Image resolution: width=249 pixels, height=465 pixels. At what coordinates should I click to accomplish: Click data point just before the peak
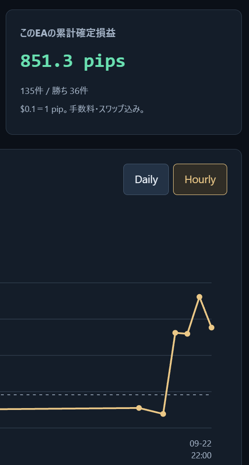187,334
